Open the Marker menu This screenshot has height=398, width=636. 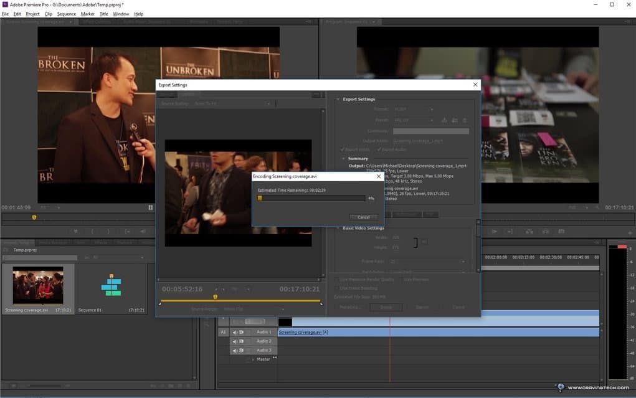tap(88, 14)
